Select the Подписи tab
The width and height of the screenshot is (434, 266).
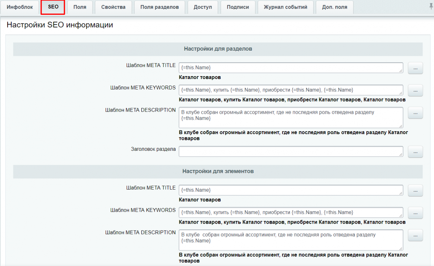pos(238,7)
